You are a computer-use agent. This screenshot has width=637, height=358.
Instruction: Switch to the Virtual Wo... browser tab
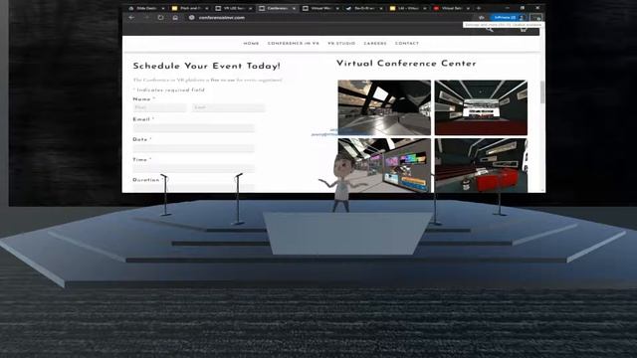pyautogui.click(x=320, y=8)
